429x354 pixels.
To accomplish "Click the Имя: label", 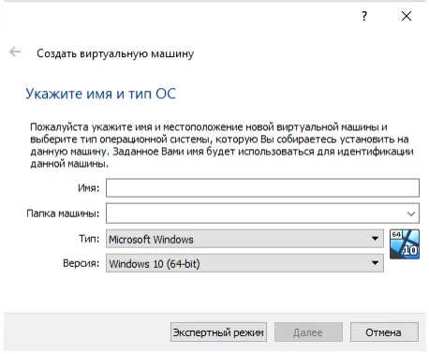I will (88, 188).
